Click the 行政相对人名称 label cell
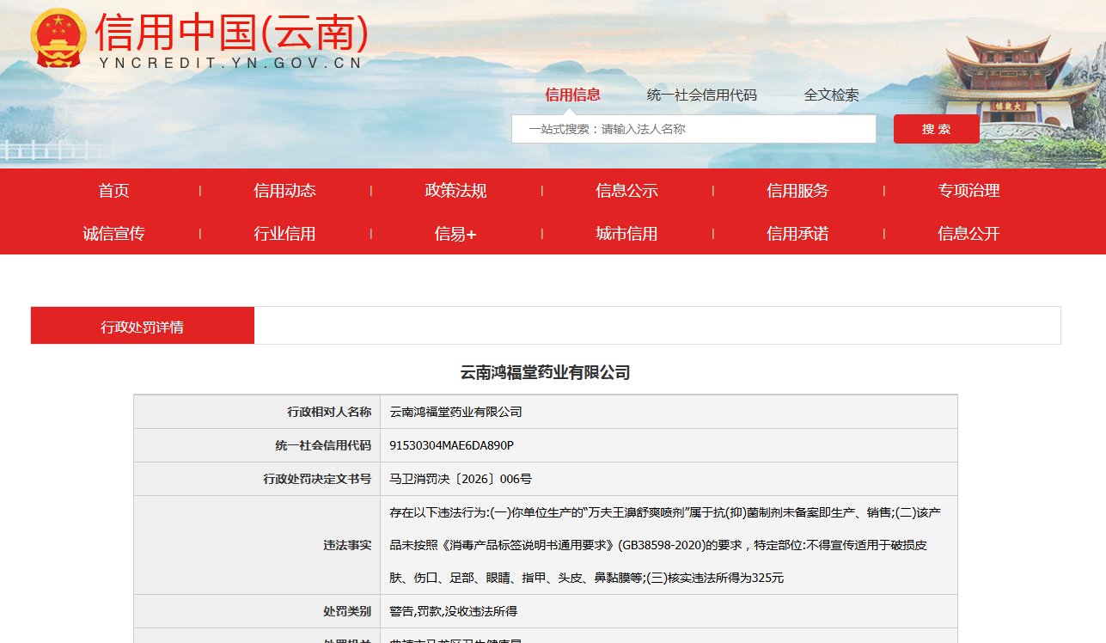The image size is (1106, 643). tap(257, 412)
